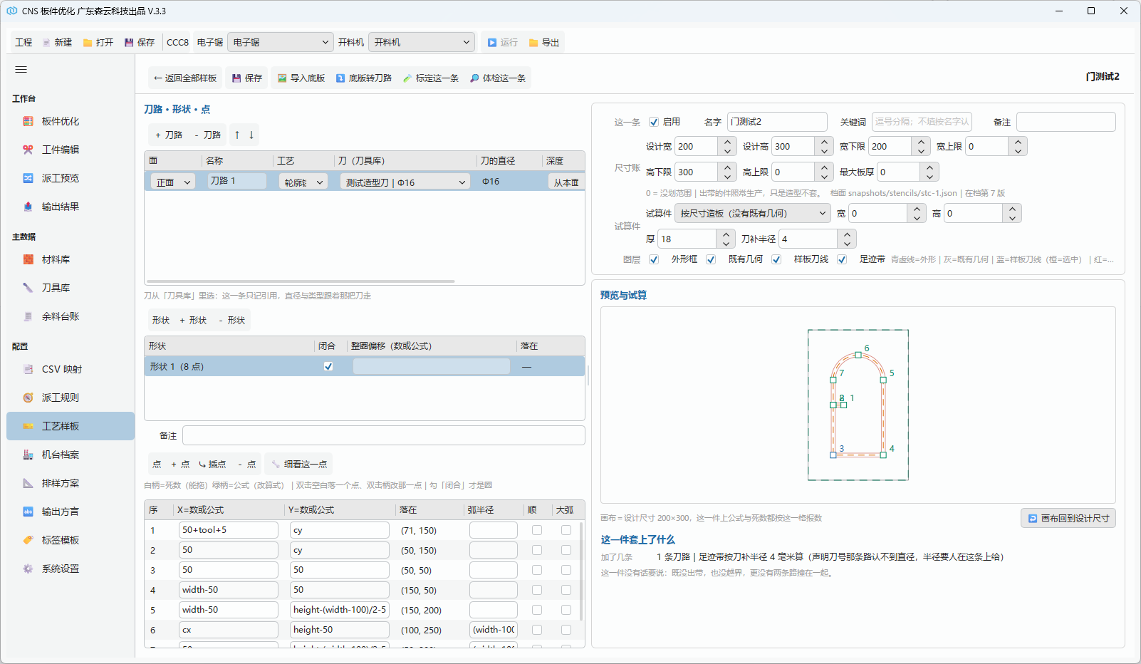Click 工程 menu

pos(24,42)
